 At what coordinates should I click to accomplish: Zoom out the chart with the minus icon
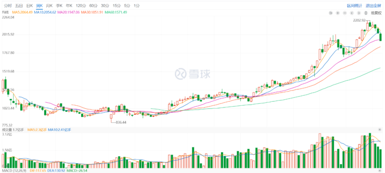click(345, 13)
